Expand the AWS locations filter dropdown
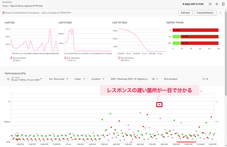227x147 pixels. click(x=134, y=79)
